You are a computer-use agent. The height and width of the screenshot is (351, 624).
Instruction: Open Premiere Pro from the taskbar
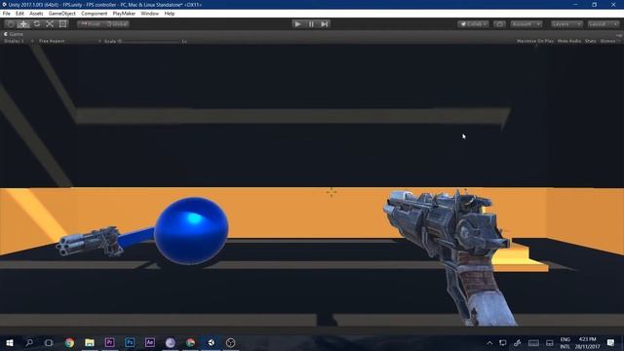pos(109,342)
